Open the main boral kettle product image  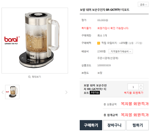(x=35, y=41)
